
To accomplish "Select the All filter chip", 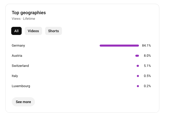I will pos(16,31).
